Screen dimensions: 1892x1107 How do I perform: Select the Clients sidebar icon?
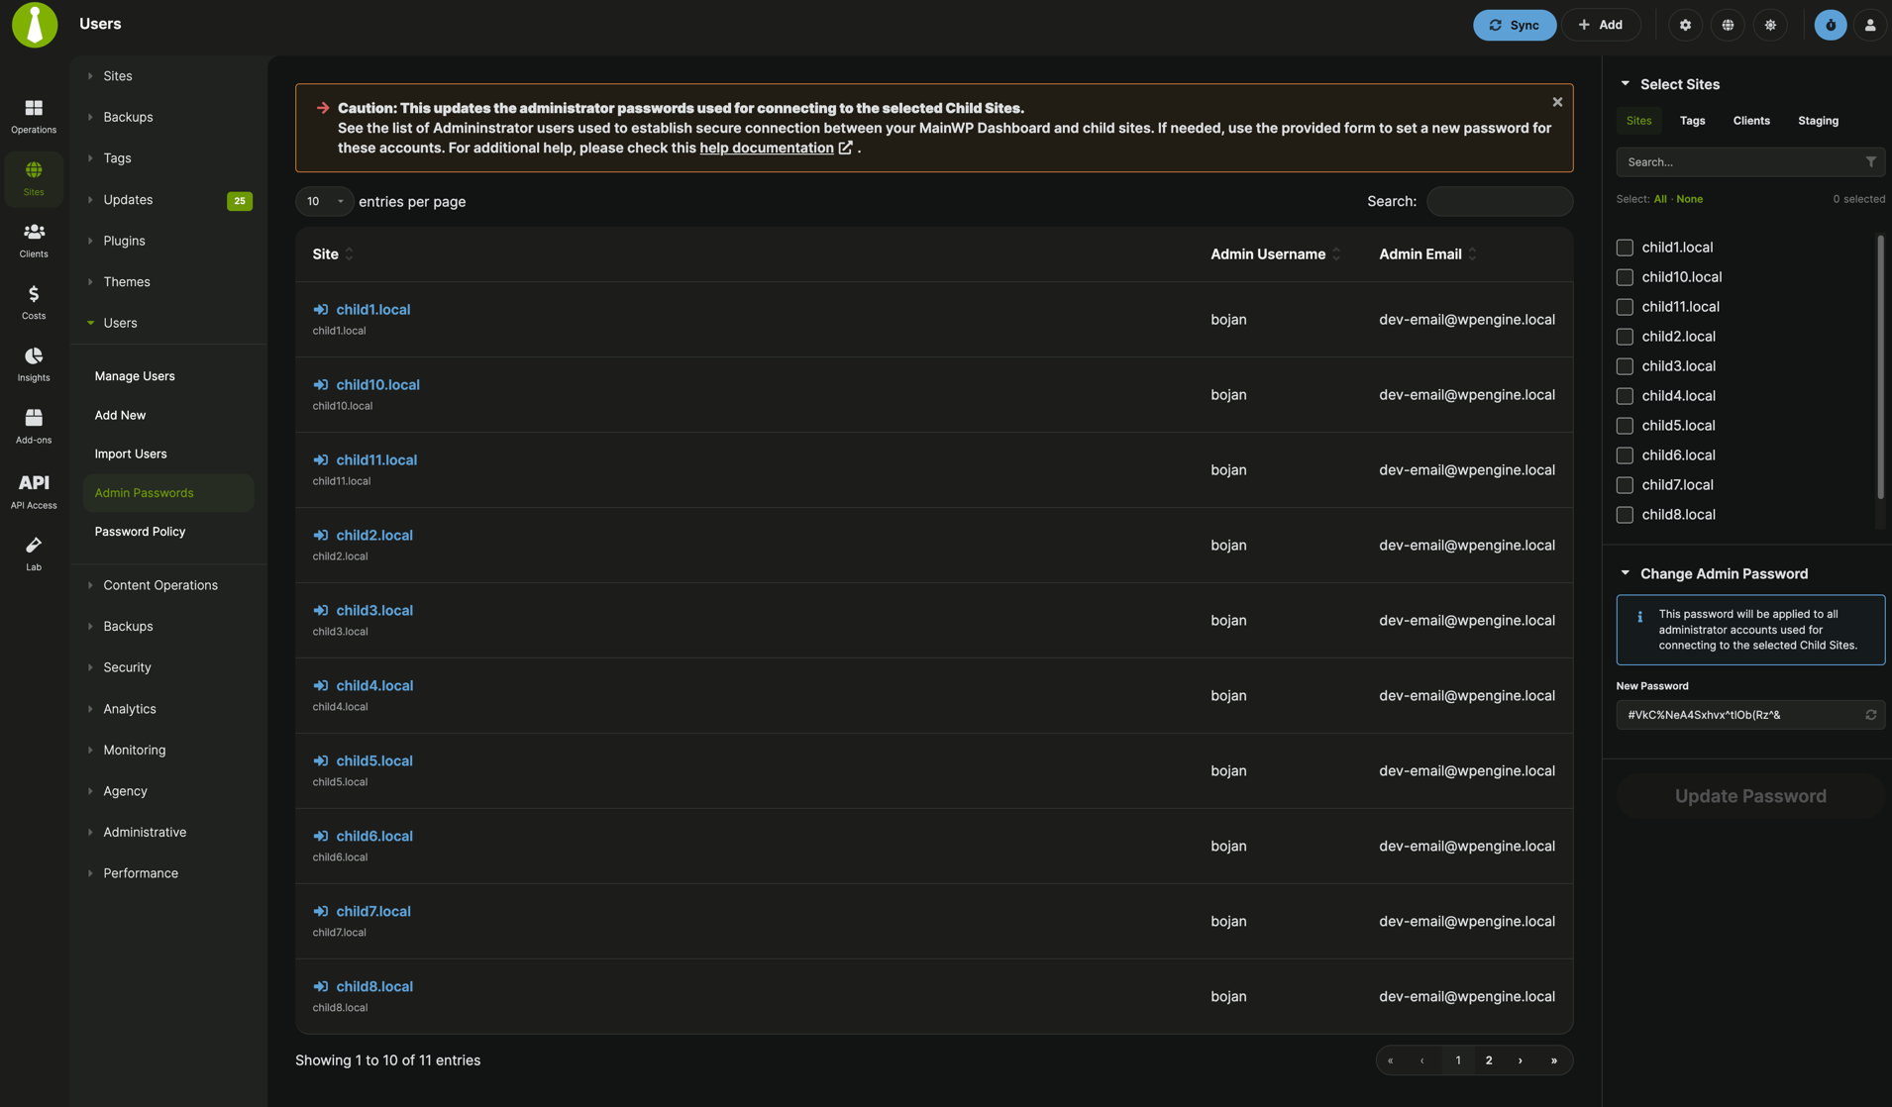point(33,240)
